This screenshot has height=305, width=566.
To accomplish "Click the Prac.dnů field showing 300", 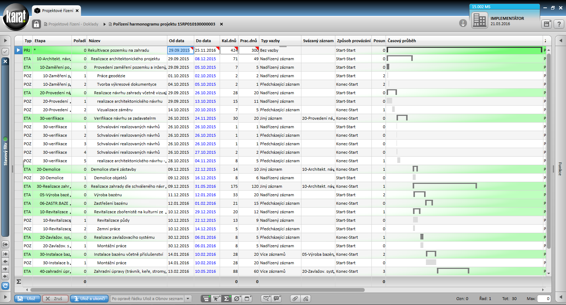I will (249, 50).
